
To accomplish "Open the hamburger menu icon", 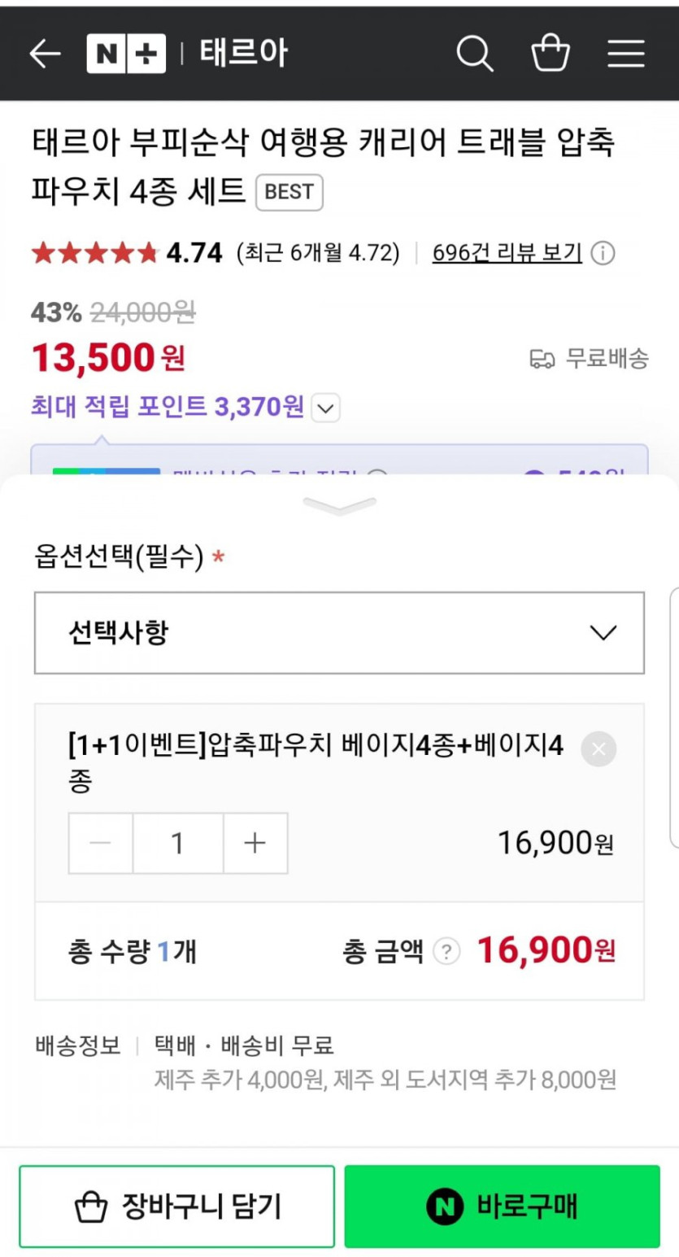I will point(626,54).
